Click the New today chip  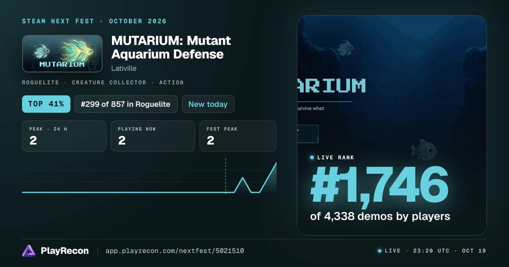tap(208, 104)
